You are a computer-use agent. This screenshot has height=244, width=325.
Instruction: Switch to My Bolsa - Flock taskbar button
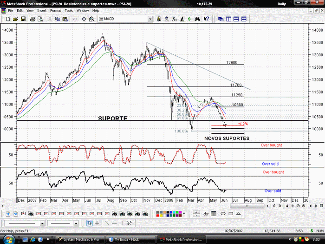click(x=130, y=239)
